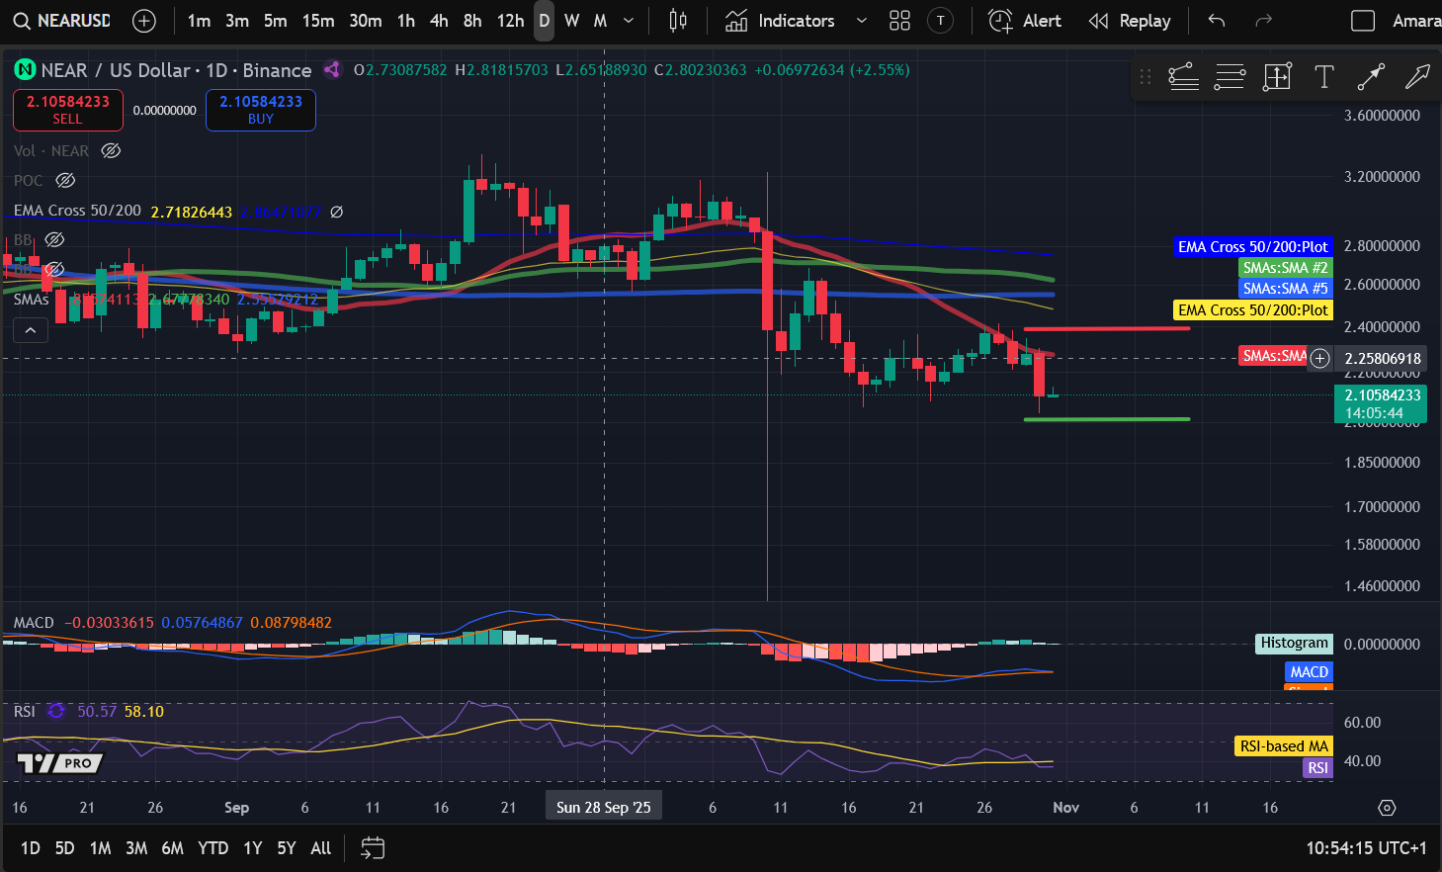Hide the Vol NEAR indicator
Image resolution: width=1442 pixels, height=872 pixels.
(x=110, y=150)
